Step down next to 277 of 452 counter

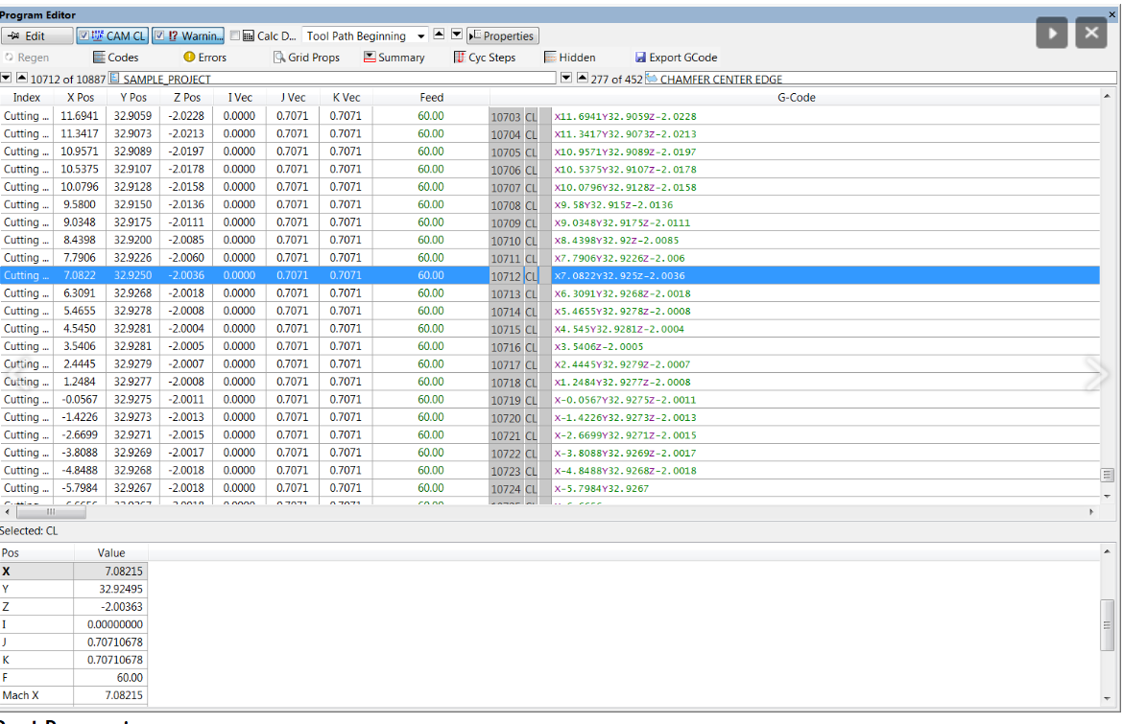[566, 78]
